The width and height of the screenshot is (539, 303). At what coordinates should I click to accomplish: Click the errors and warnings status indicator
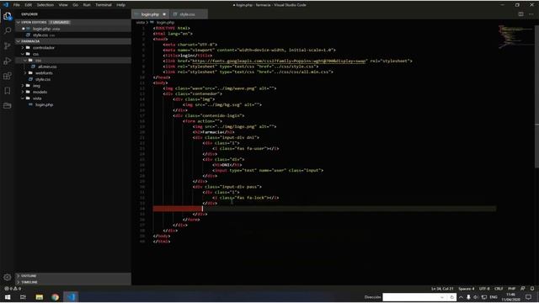pyautogui.click(x=13, y=289)
